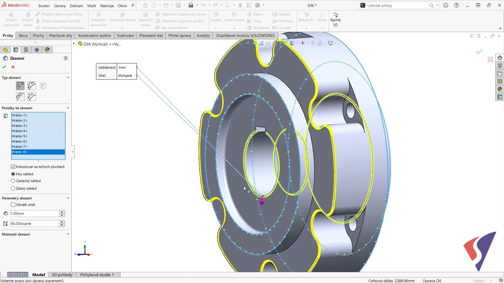Click the print icon in the quick toolbar

[191, 6]
